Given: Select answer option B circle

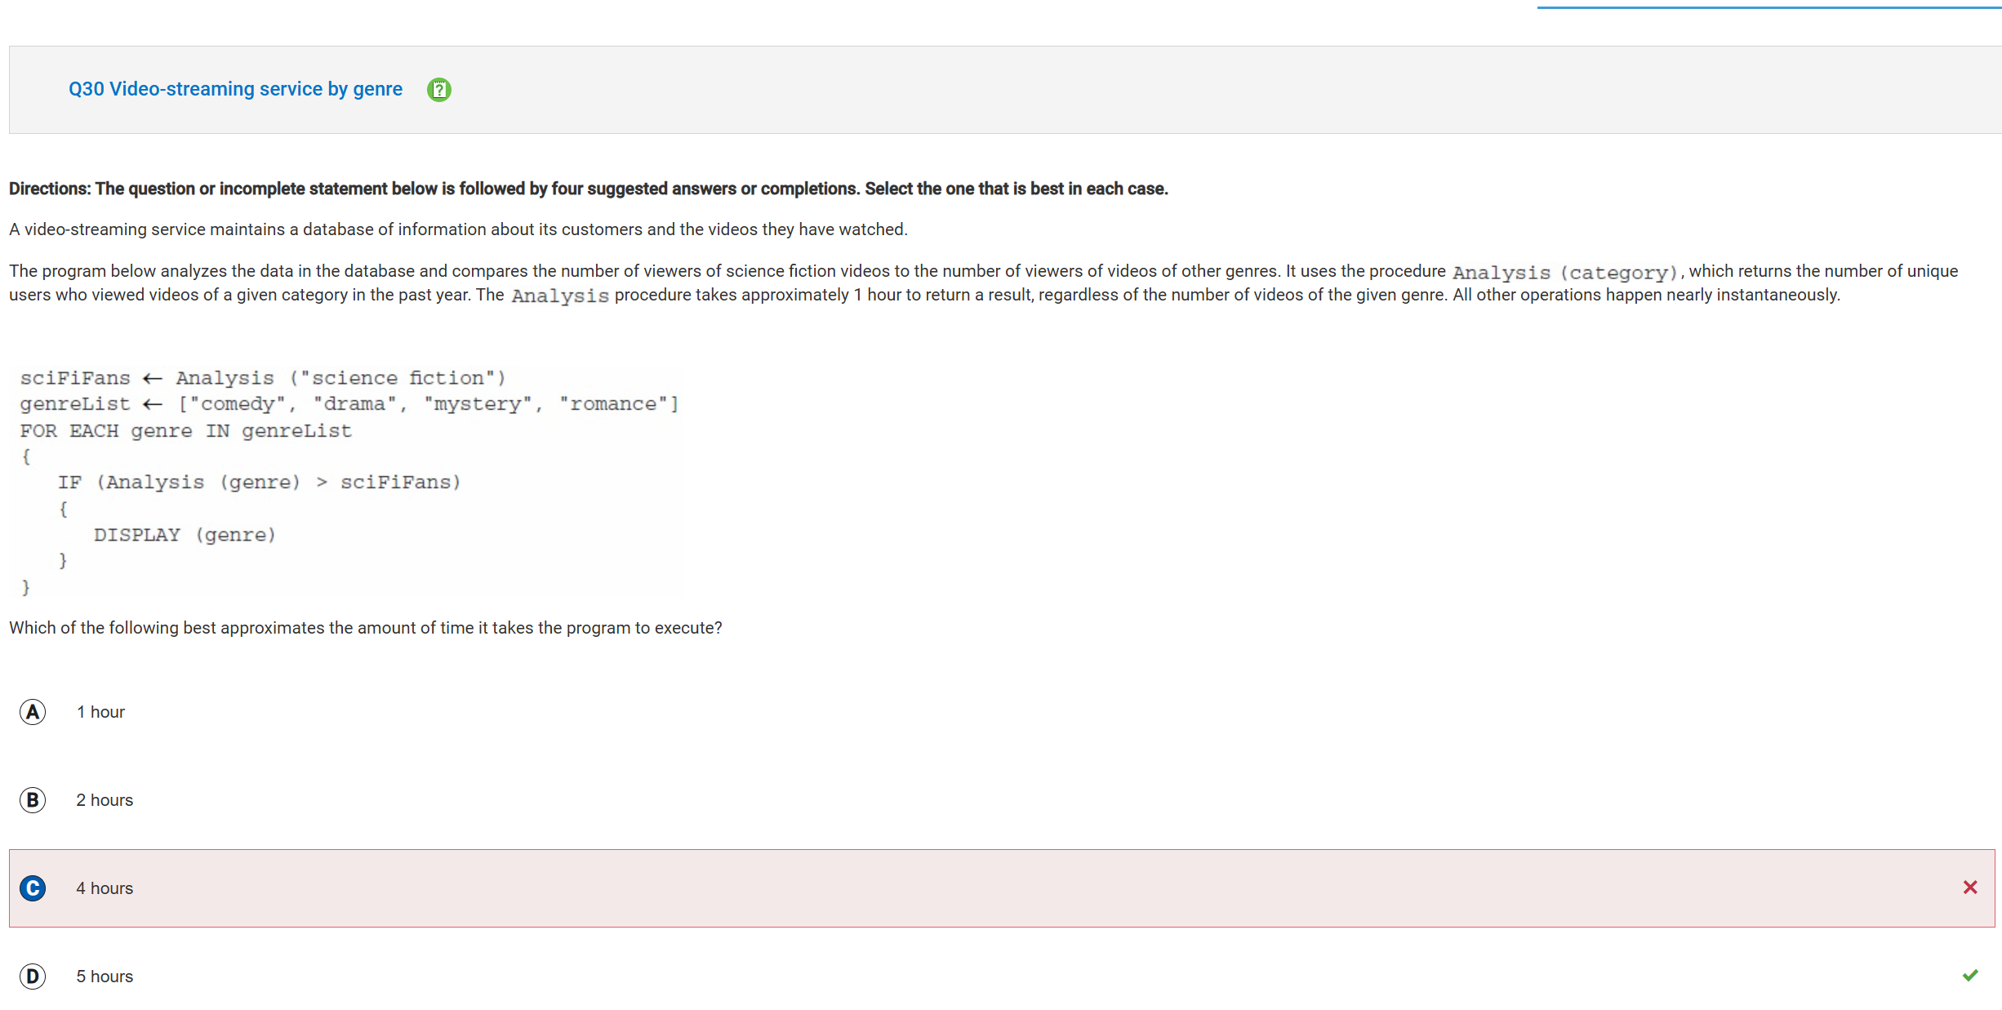Looking at the screenshot, I should (x=33, y=800).
